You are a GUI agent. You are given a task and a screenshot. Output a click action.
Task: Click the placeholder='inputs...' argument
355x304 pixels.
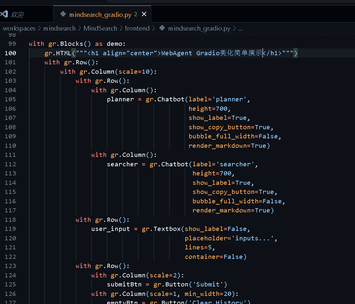(x=229, y=238)
